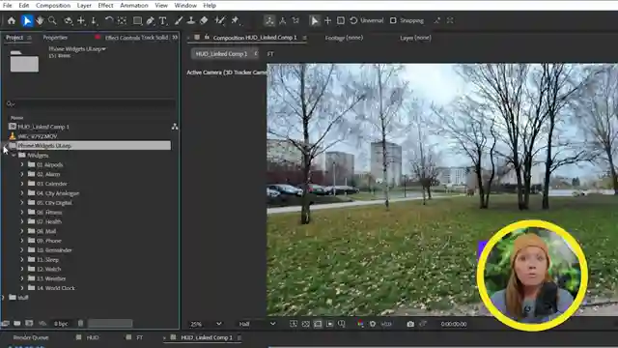Click the Project panel search field

click(x=91, y=103)
